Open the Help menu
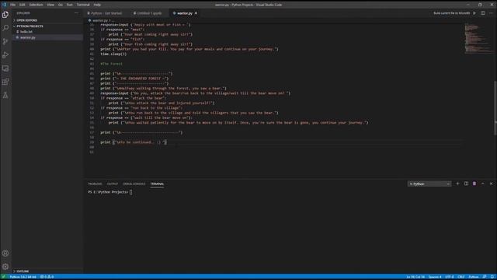The image size is (497, 280). (x=97, y=5)
